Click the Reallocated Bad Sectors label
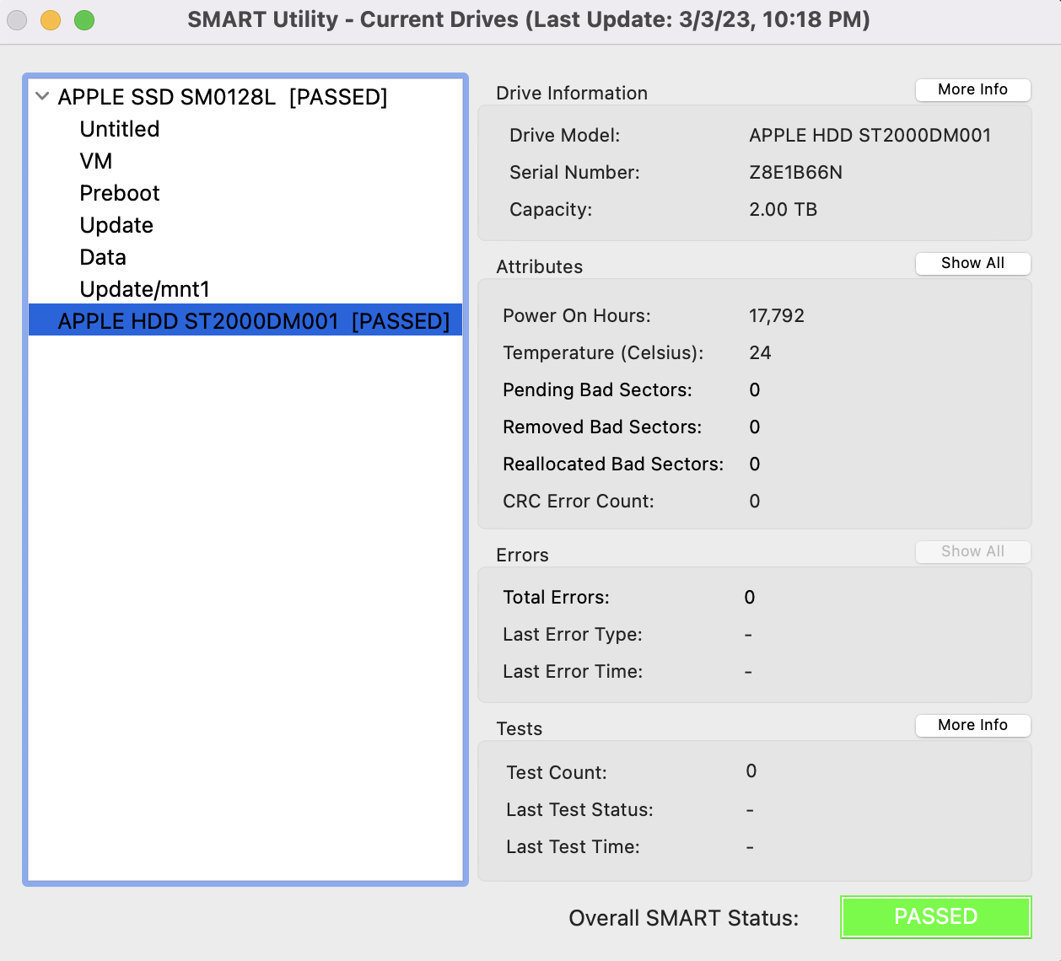 point(613,464)
